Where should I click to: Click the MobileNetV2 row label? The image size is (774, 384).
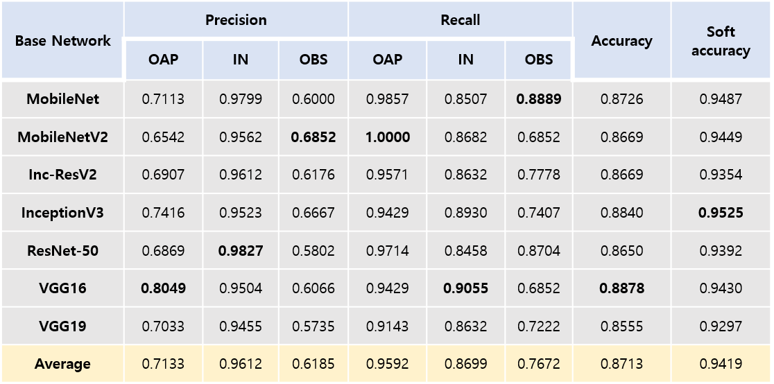(62, 137)
